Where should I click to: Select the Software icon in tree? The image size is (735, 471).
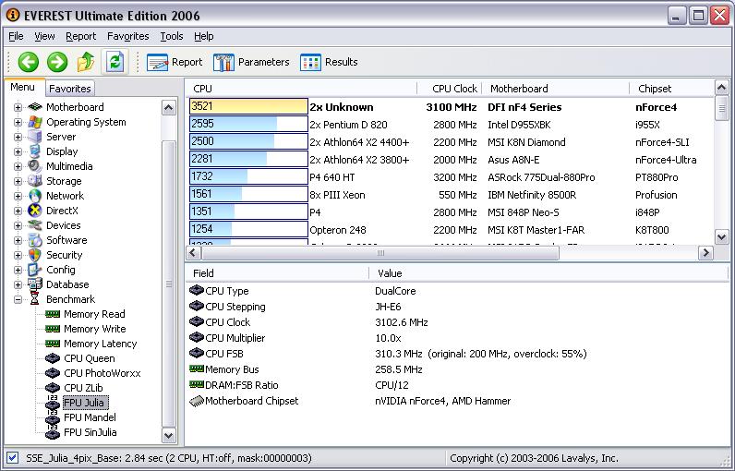[35, 240]
